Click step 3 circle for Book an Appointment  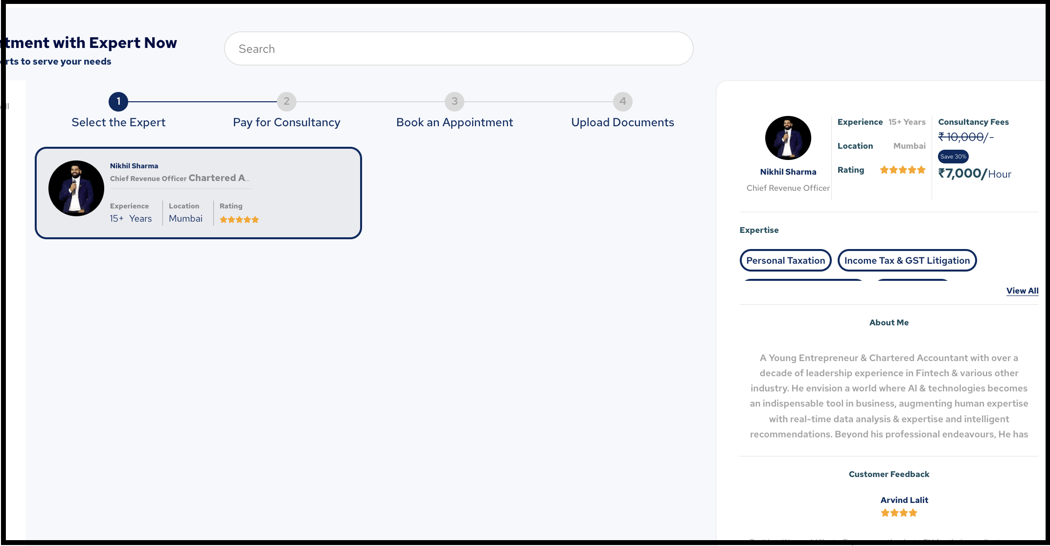[x=455, y=102]
